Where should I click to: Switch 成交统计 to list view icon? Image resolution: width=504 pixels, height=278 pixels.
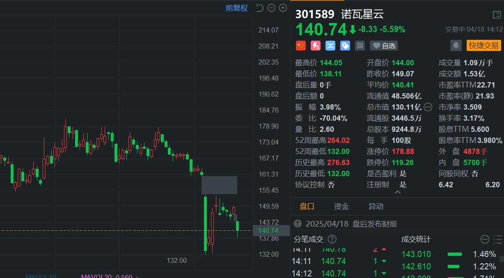pyautogui.click(x=498, y=239)
